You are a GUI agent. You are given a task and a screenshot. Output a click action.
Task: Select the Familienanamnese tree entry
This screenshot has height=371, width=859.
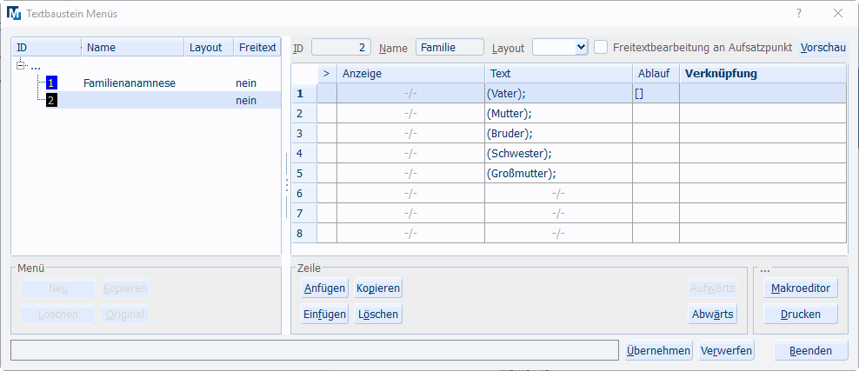click(x=130, y=83)
